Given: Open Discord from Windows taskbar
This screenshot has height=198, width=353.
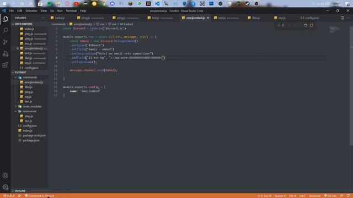Looking at the screenshot, I should (113, 4).
